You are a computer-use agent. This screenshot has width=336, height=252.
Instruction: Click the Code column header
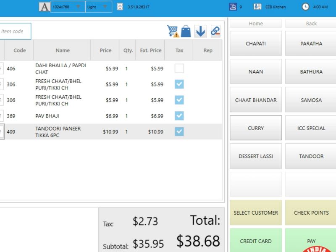pyautogui.click(x=19, y=50)
